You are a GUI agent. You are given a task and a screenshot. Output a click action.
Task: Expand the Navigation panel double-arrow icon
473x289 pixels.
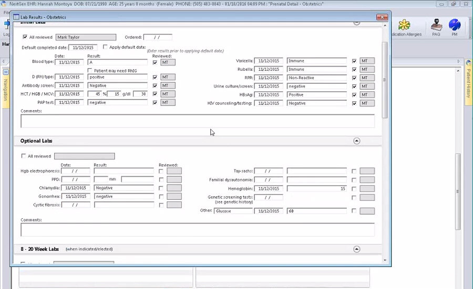point(5,72)
